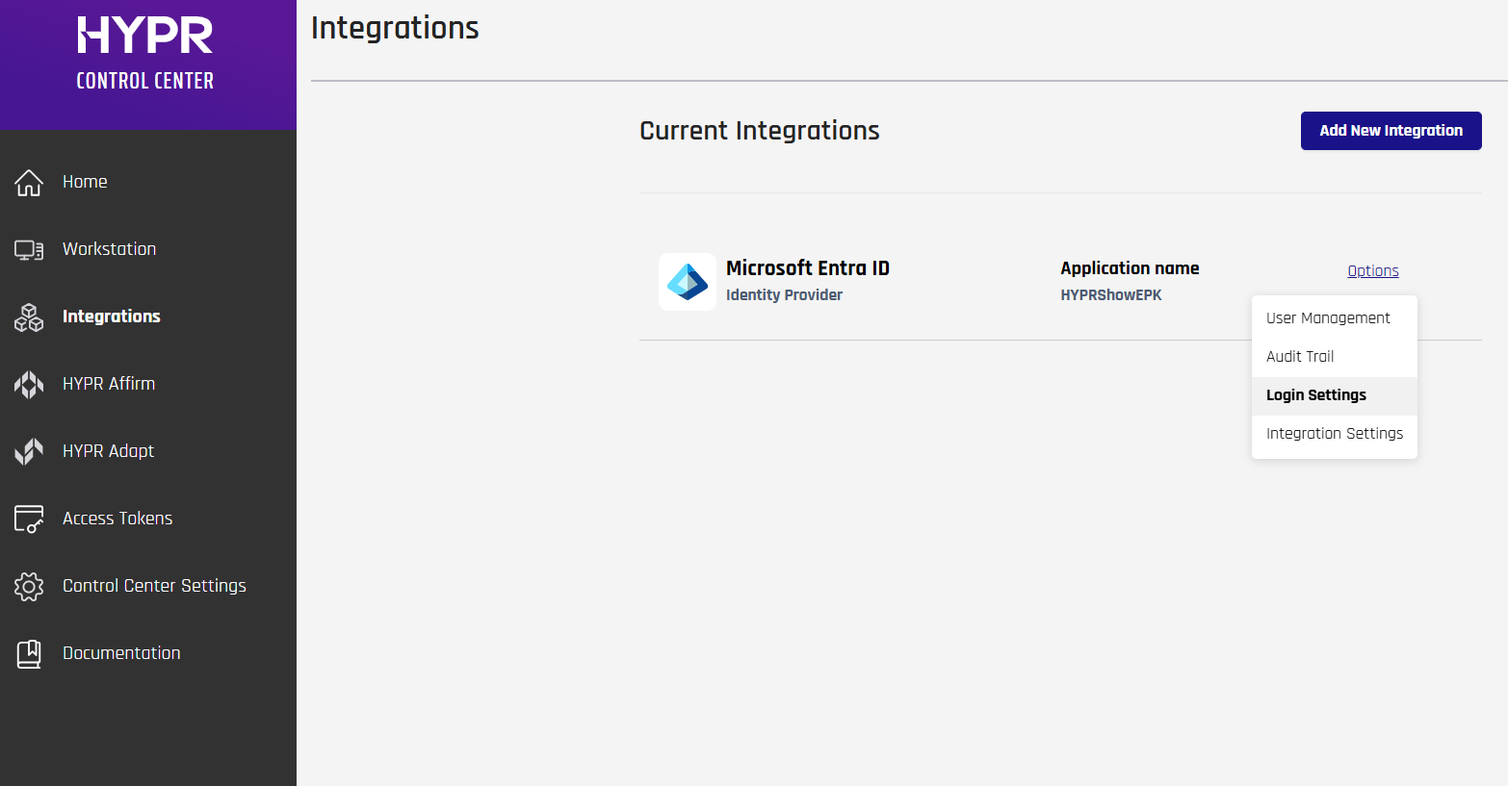Click the Documentation book icon
The height and width of the screenshot is (786, 1508).
[x=29, y=654]
